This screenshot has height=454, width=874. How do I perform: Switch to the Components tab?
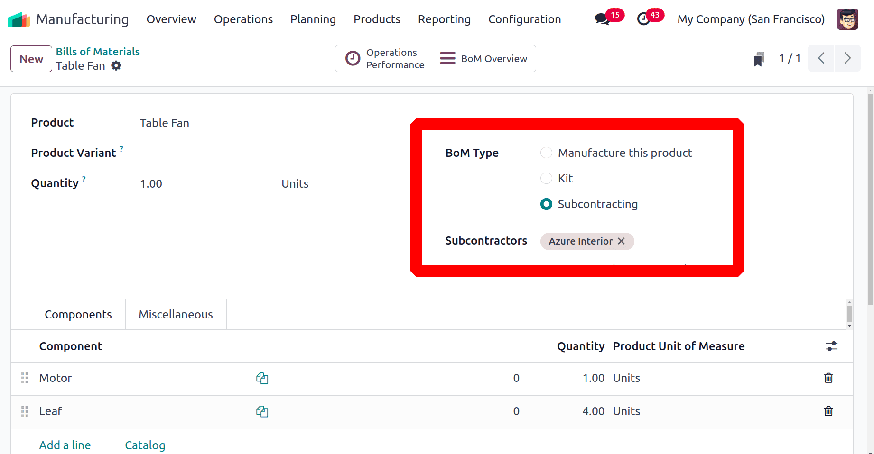coord(78,315)
